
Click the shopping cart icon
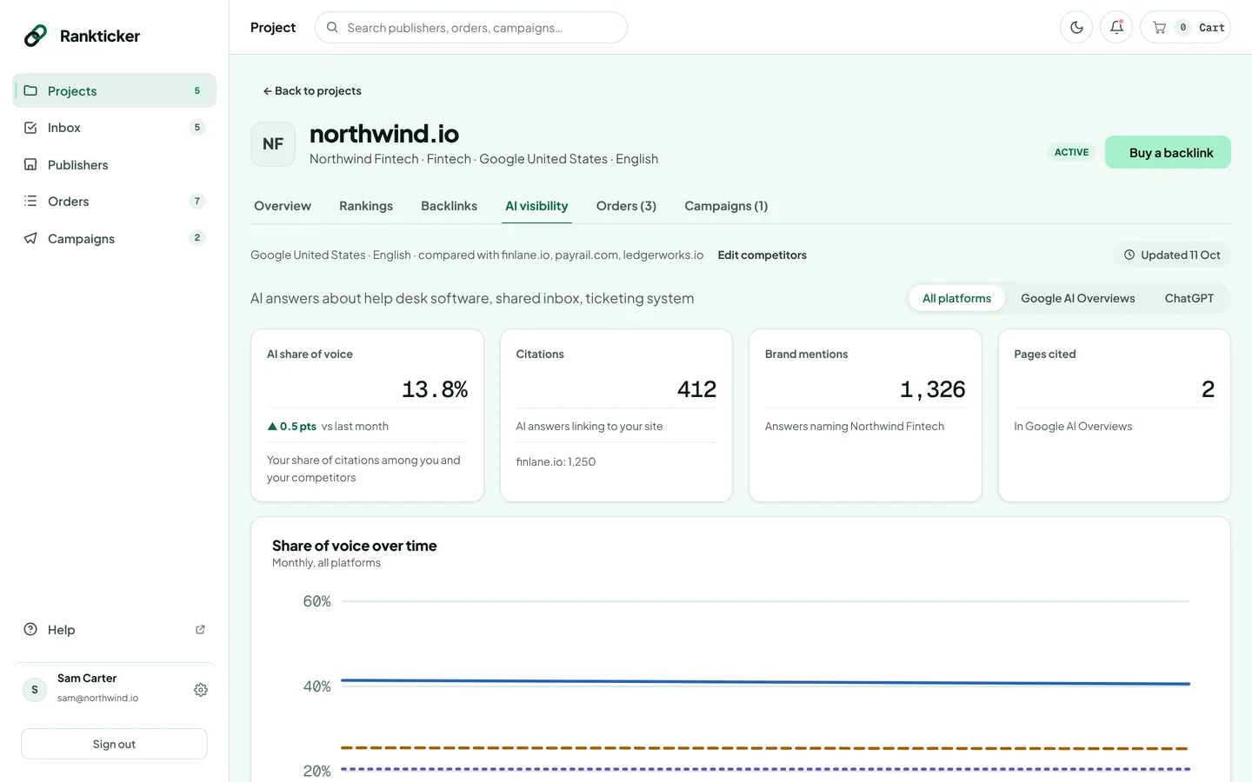pyautogui.click(x=1159, y=28)
